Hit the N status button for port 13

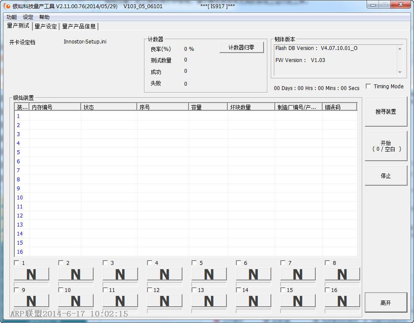(x=209, y=301)
